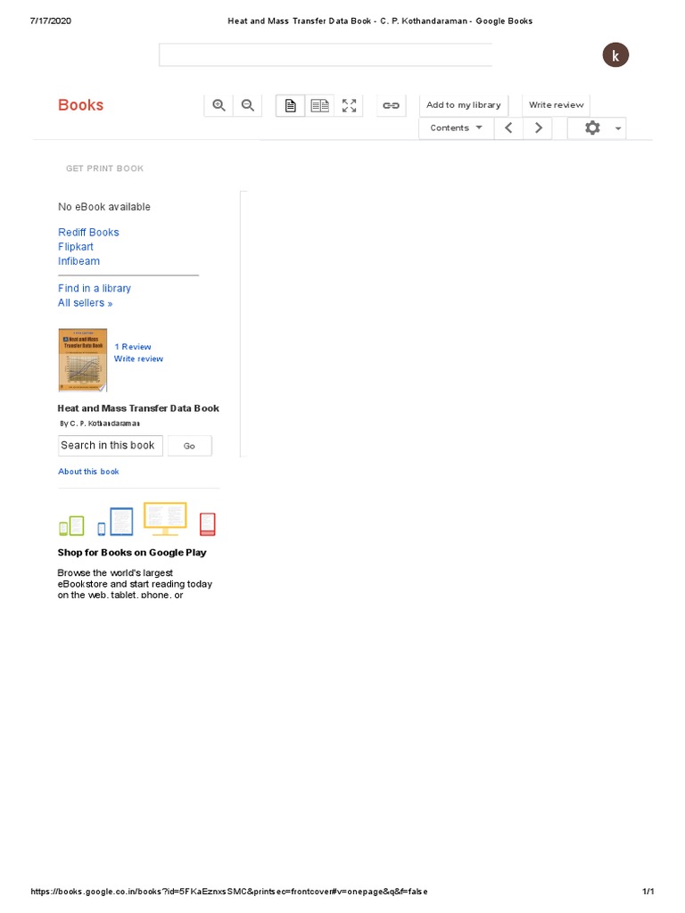Screen dimensions: 685x913
Task: Click the book cover thumbnail
Action: pos(83,360)
